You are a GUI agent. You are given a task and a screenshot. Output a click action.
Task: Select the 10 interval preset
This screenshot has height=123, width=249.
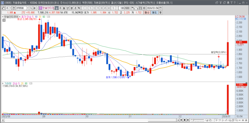pos(94,8)
